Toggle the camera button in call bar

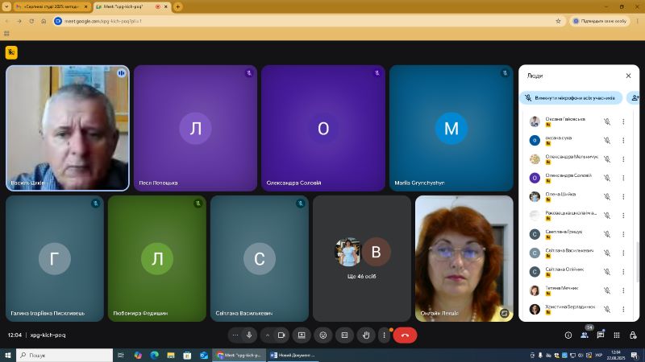tap(281, 335)
